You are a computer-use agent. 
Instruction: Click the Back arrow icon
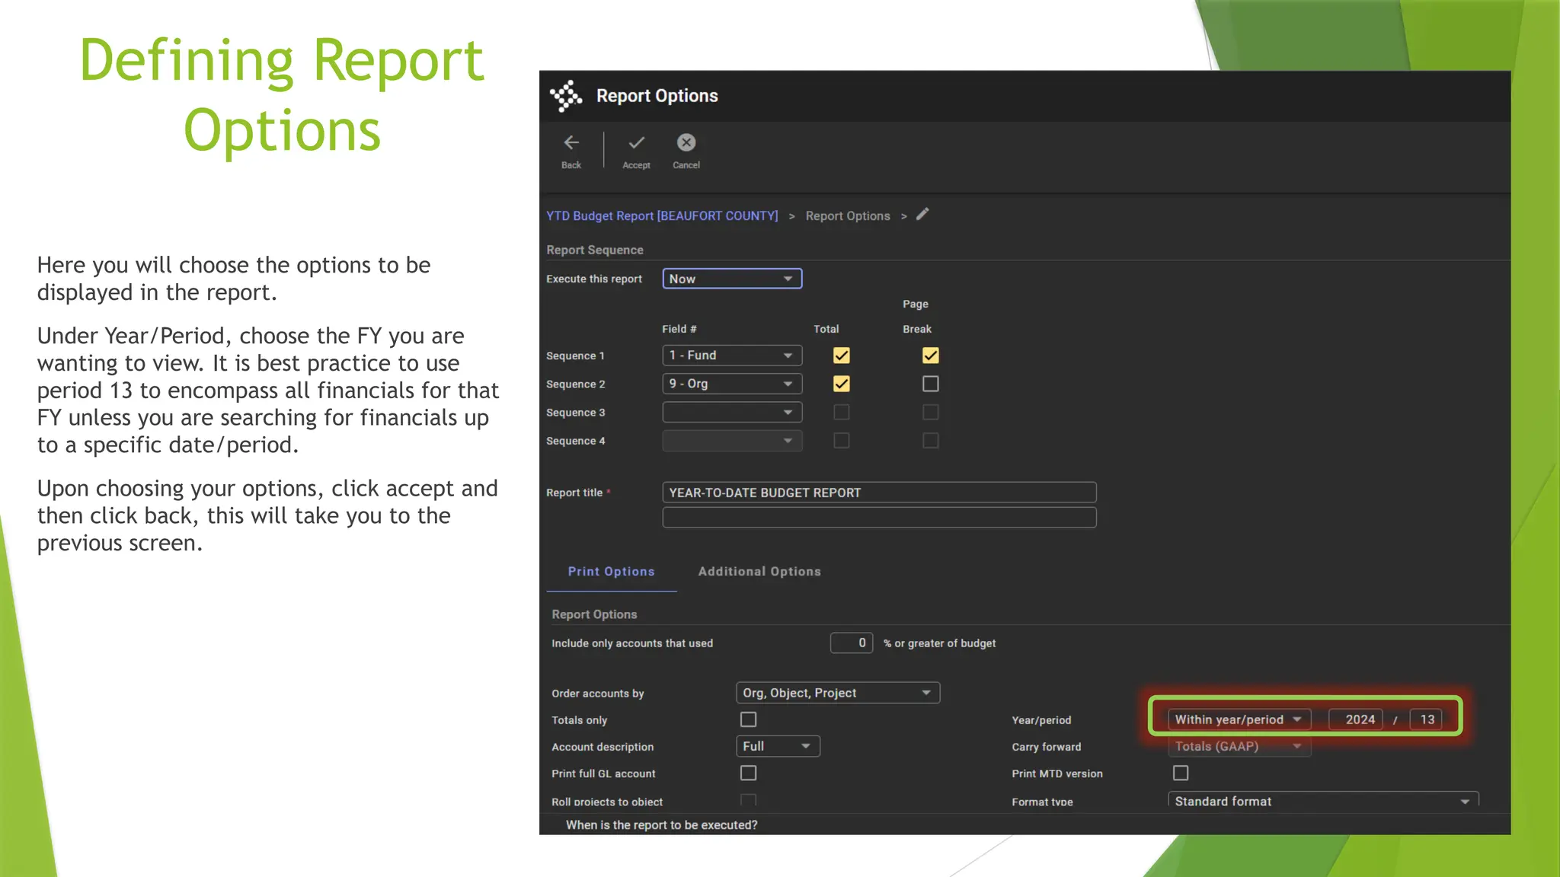click(571, 143)
